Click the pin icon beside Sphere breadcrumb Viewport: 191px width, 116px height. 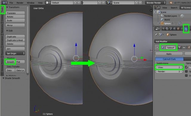[x=156, y=35]
